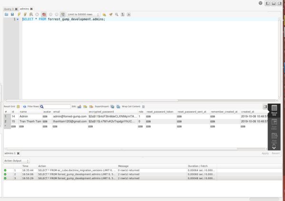Click the result grid horizontal scrollbar
The width and height of the screenshot is (285, 201).
tap(121, 149)
